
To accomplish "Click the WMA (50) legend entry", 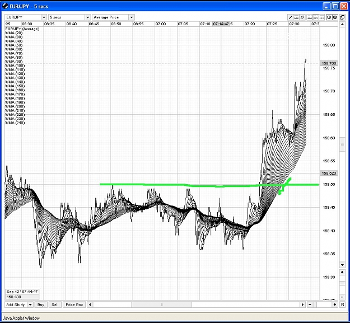I will pos(13,45).
